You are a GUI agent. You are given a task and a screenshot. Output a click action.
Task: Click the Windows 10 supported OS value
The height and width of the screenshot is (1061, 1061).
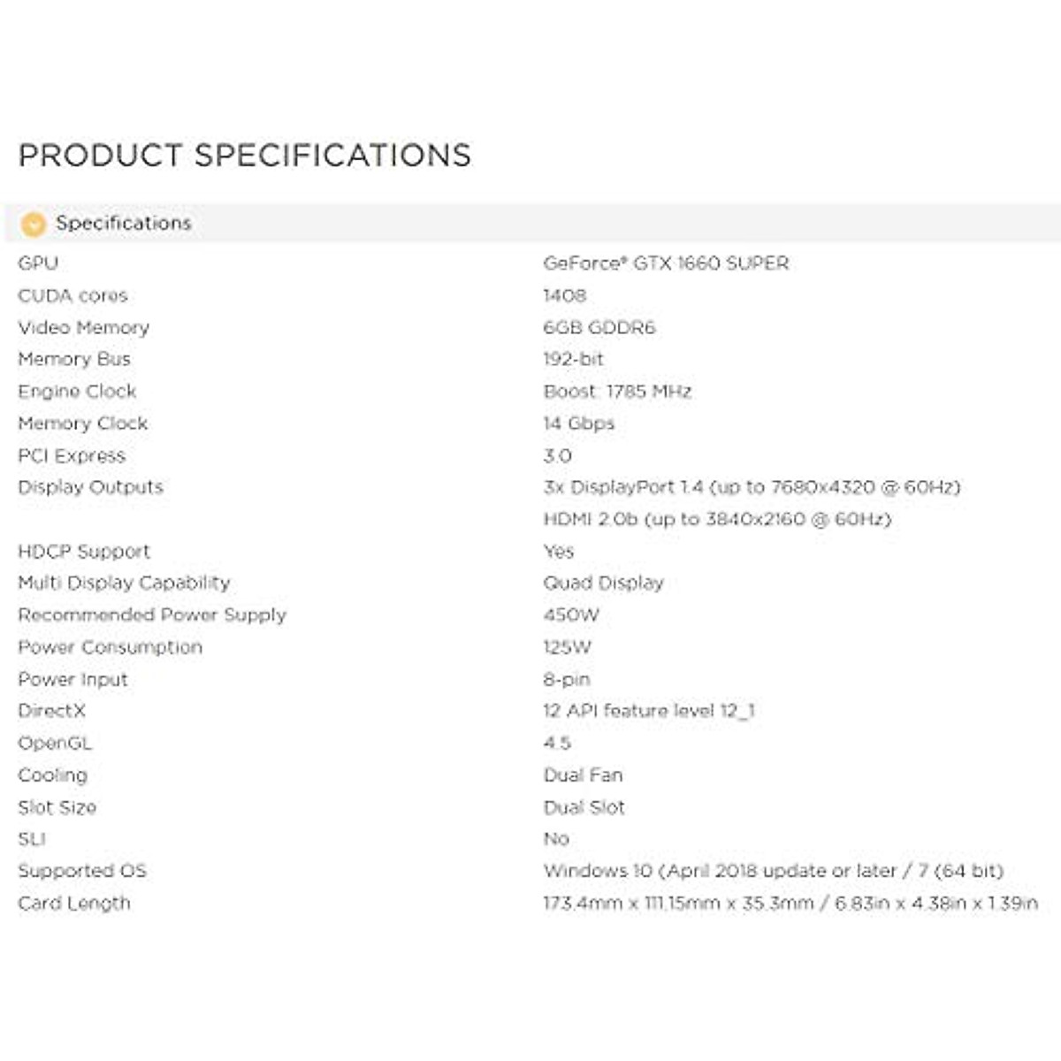[773, 871]
